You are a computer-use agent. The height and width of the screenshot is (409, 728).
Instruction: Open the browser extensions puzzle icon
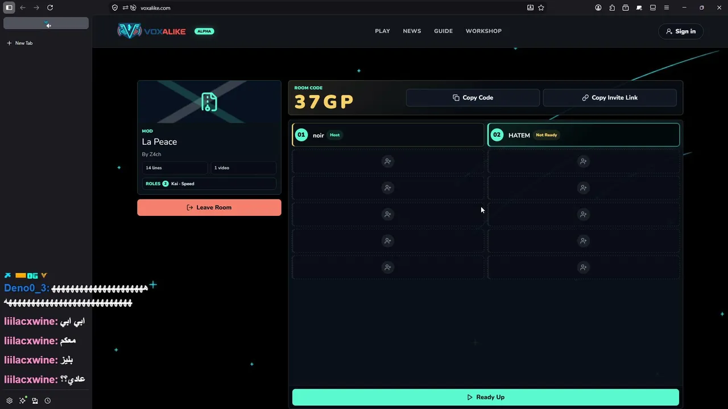pos(612,7)
